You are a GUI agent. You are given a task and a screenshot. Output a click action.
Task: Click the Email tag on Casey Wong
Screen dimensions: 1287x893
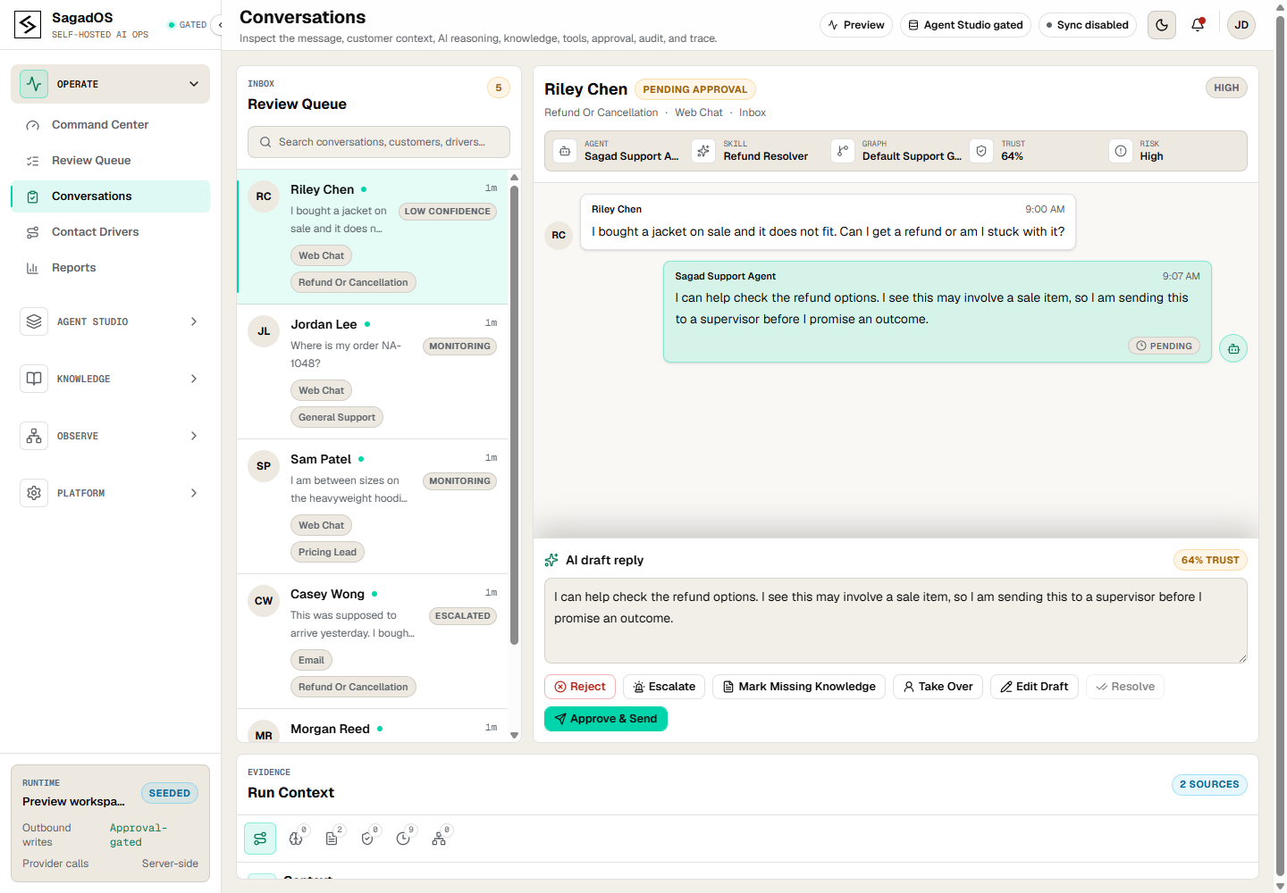311,660
